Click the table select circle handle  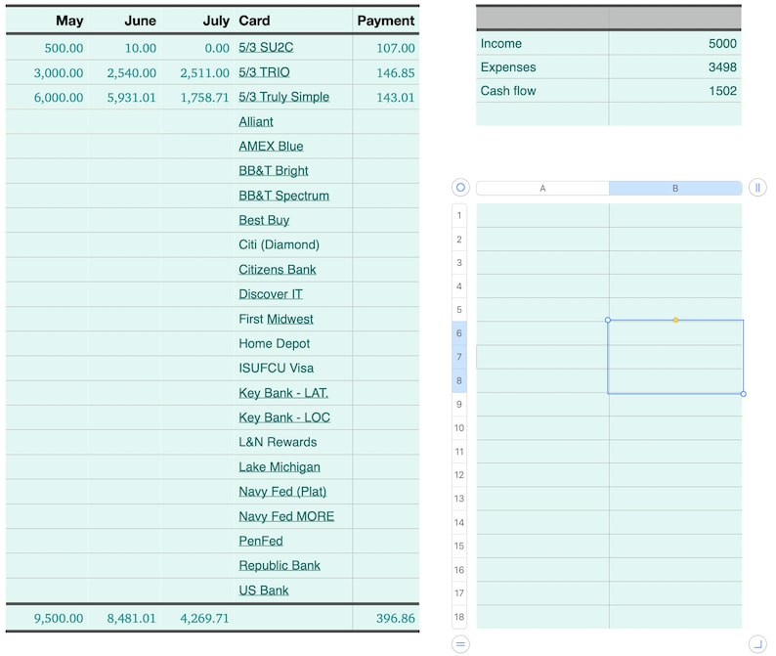coord(460,188)
